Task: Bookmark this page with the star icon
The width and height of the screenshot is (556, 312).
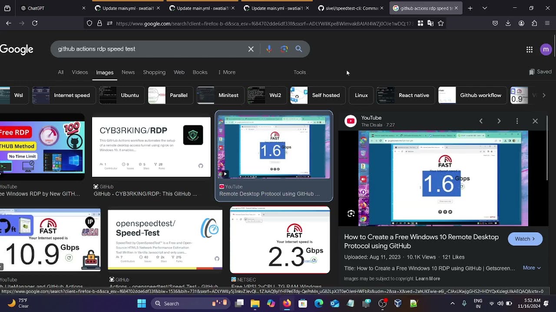Action: [441, 23]
